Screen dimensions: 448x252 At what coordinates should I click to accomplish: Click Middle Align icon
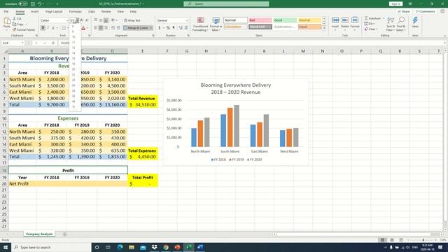coord(101,20)
